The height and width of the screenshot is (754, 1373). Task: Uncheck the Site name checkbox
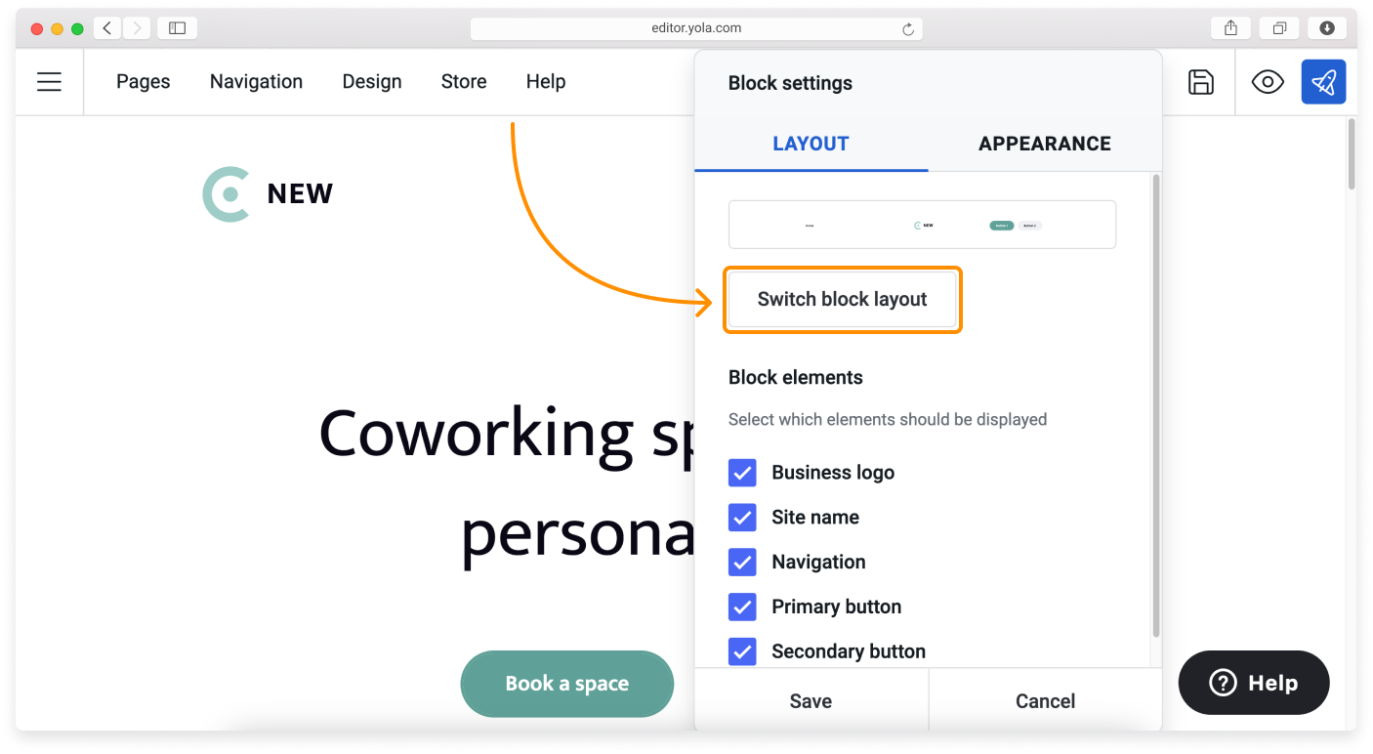[x=742, y=518]
